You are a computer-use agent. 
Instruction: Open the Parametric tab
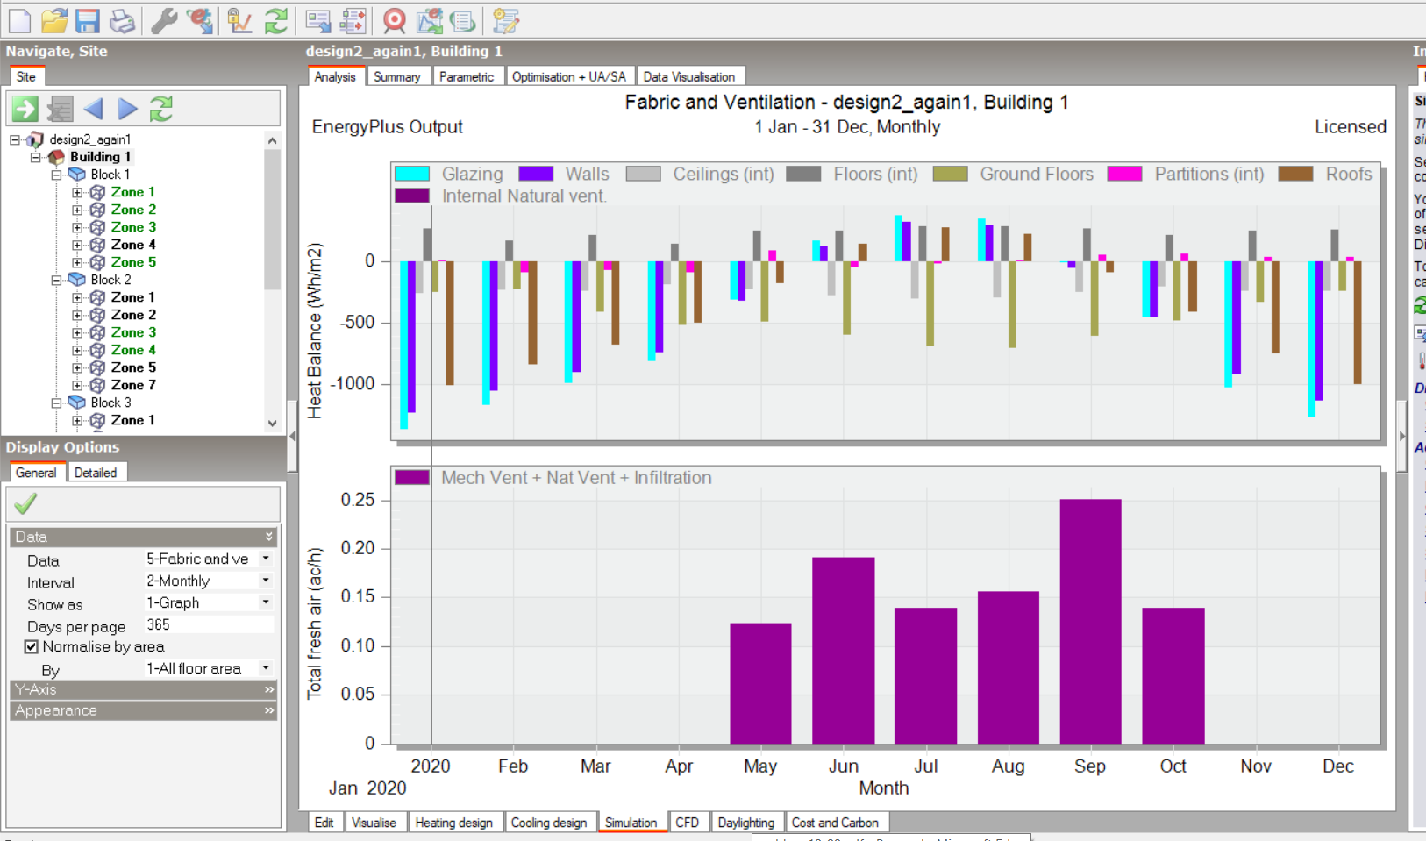(x=467, y=76)
